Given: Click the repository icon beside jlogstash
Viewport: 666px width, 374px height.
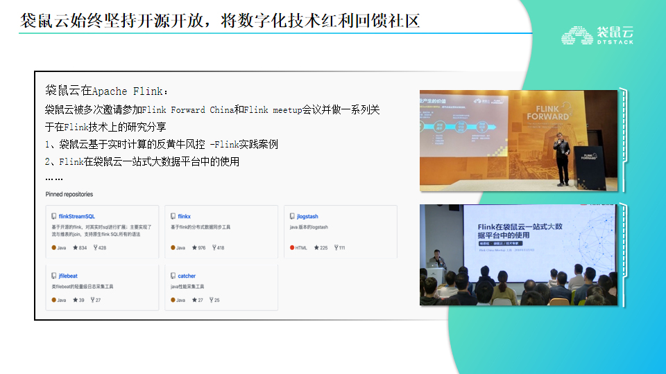Looking at the screenshot, I should (x=292, y=216).
